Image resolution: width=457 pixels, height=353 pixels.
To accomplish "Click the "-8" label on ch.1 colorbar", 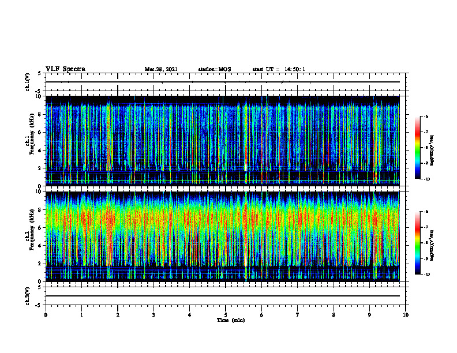I will [426, 148].
